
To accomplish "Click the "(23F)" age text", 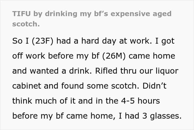I will click(43, 41).
